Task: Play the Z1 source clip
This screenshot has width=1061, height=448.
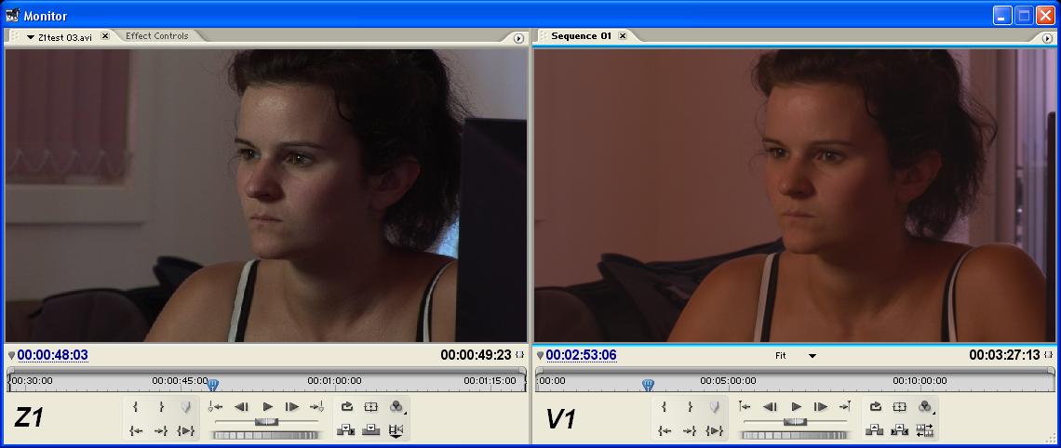Action: click(x=267, y=407)
